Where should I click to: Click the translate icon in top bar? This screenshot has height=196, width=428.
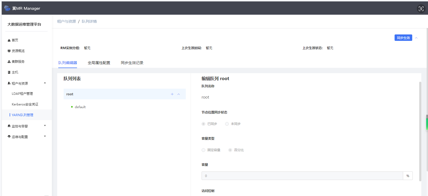421,9
